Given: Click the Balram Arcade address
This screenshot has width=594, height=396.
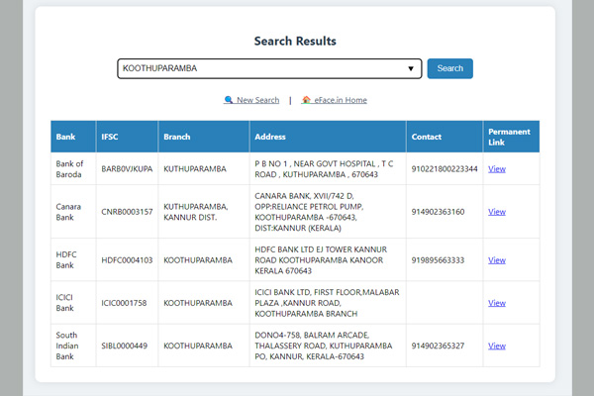Looking at the screenshot, I should pos(324,346).
